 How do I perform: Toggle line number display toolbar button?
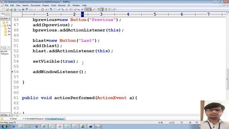pyautogui.click(x=90, y=10)
